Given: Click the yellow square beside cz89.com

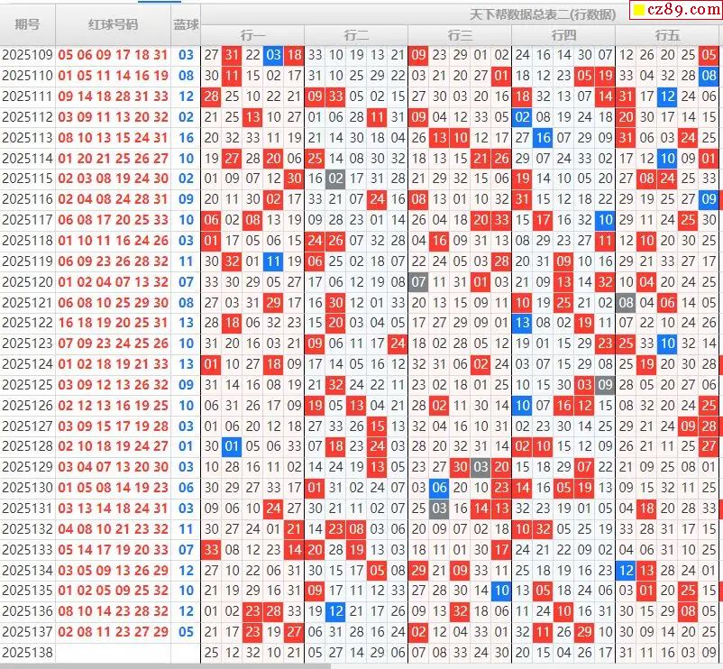Looking at the screenshot, I should pos(639,12).
